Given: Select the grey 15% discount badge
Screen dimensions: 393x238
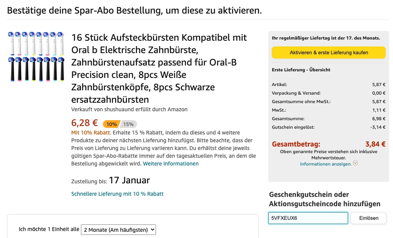Looking at the screenshot, I should pyautogui.click(x=129, y=124).
